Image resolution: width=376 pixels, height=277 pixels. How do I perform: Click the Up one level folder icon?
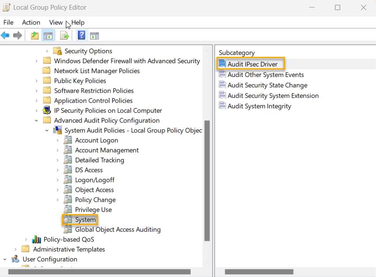click(34, 35)
